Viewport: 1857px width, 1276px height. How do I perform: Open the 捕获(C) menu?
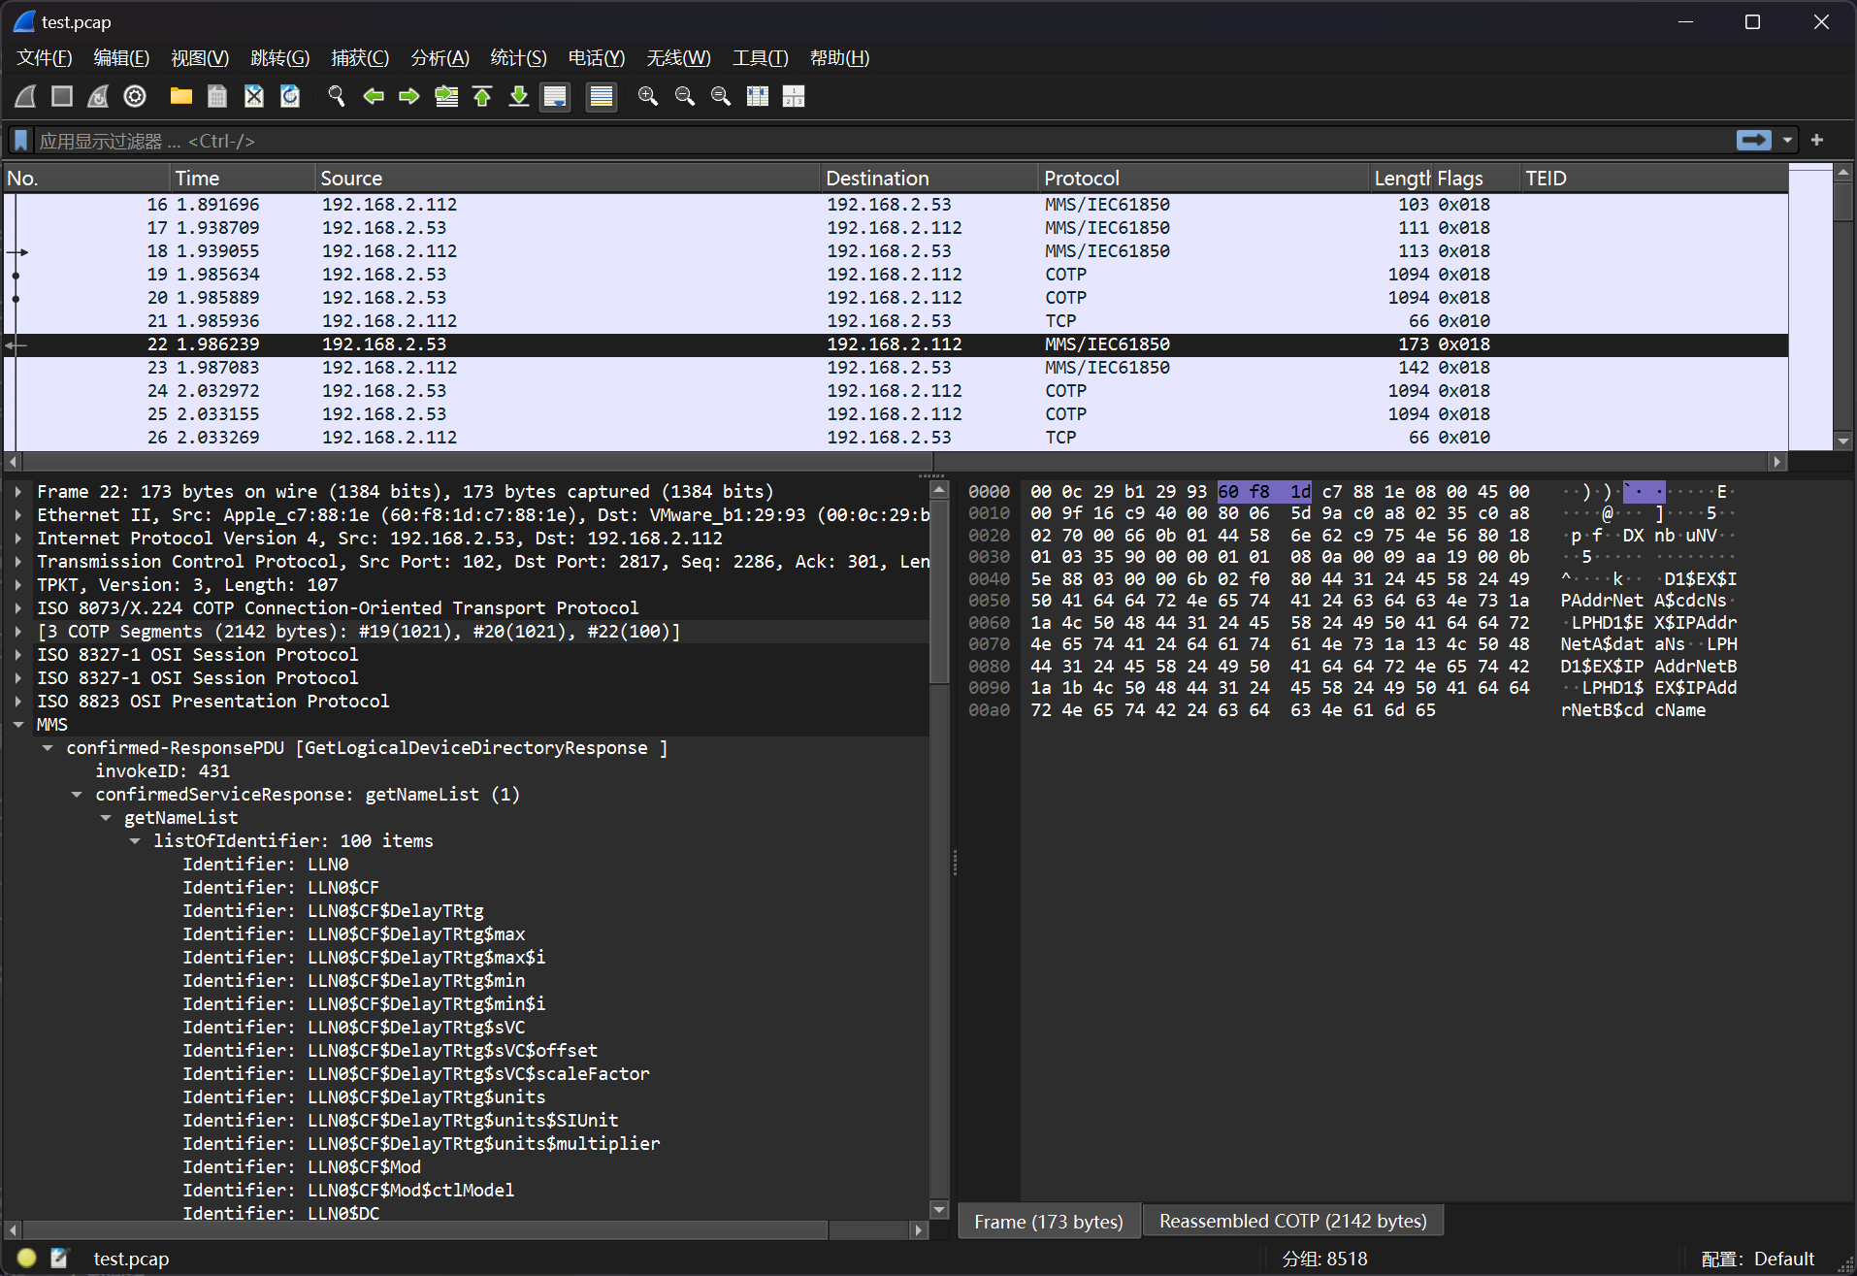[x=360, y=58]
